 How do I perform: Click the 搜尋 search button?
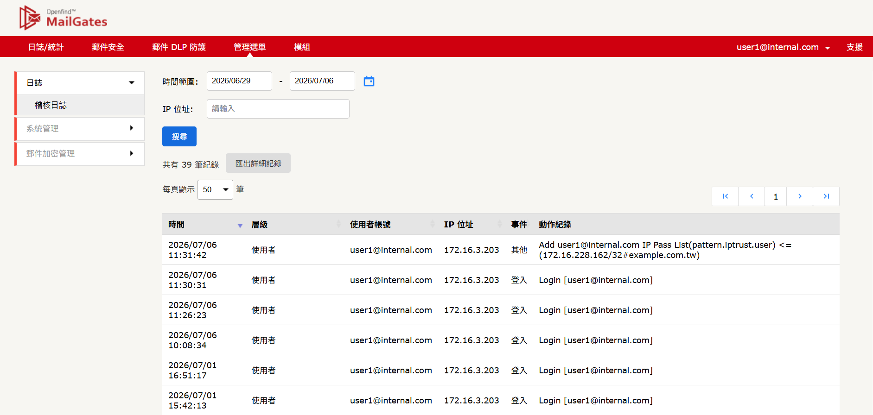[x=179, y=137]
